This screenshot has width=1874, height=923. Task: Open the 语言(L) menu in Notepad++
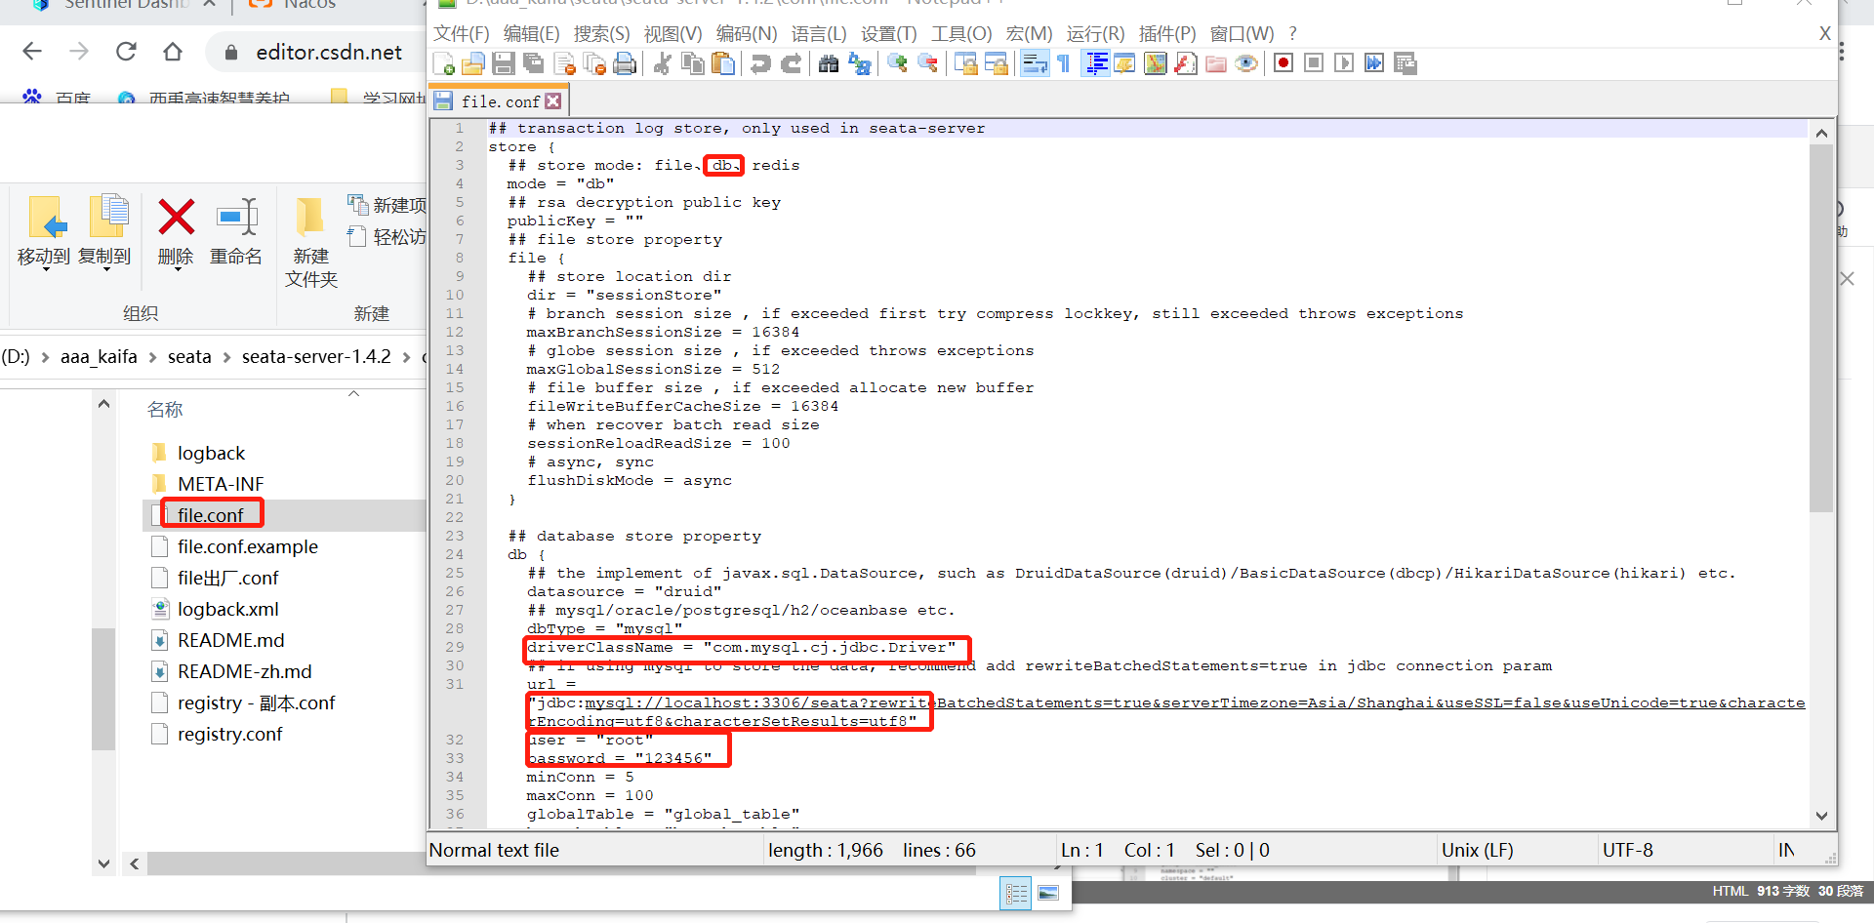pos(820,33)
